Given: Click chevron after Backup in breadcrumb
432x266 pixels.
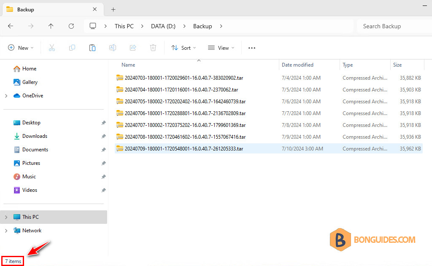Looking at the screenshot, I should click(x=221, y=26).
